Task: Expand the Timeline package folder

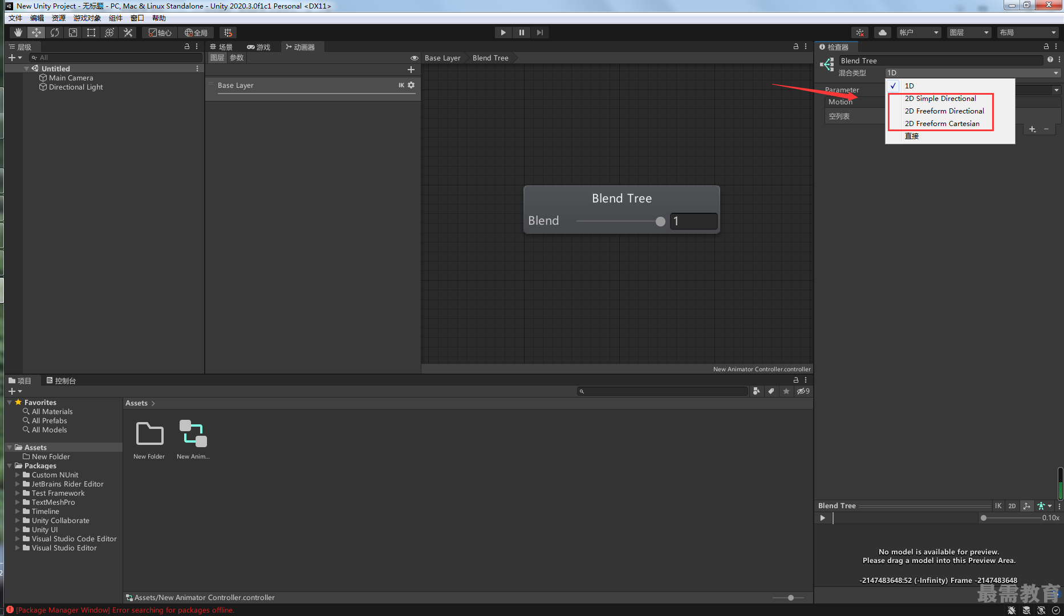Action: [x=18, y=512]
